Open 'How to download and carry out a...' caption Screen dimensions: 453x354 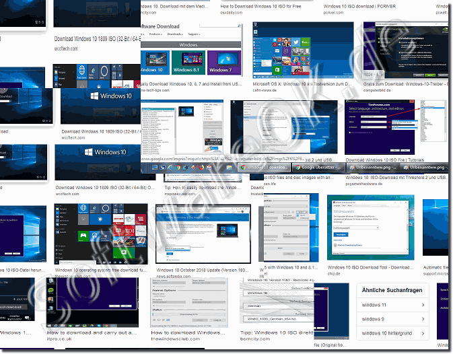click(x=92, y=332)
